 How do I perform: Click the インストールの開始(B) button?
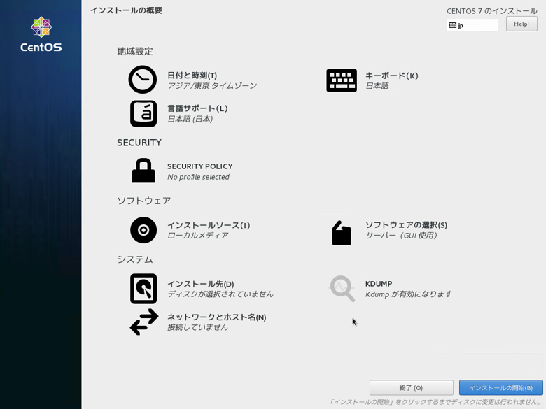coord(500,387)
